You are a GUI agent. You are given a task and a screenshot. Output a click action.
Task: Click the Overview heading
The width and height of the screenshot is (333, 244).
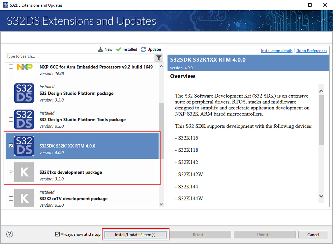tap(182, 76)
